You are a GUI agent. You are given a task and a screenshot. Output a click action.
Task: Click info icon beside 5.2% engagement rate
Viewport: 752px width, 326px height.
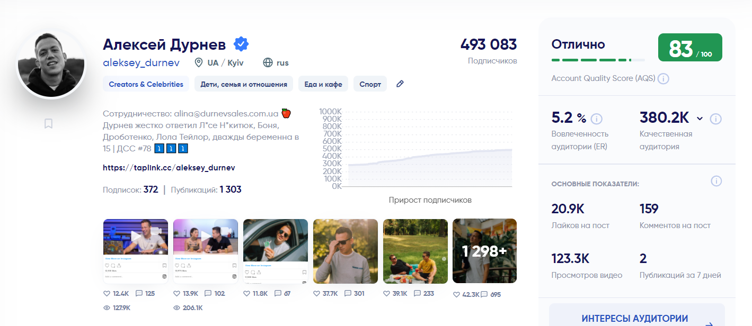point(596,119)
